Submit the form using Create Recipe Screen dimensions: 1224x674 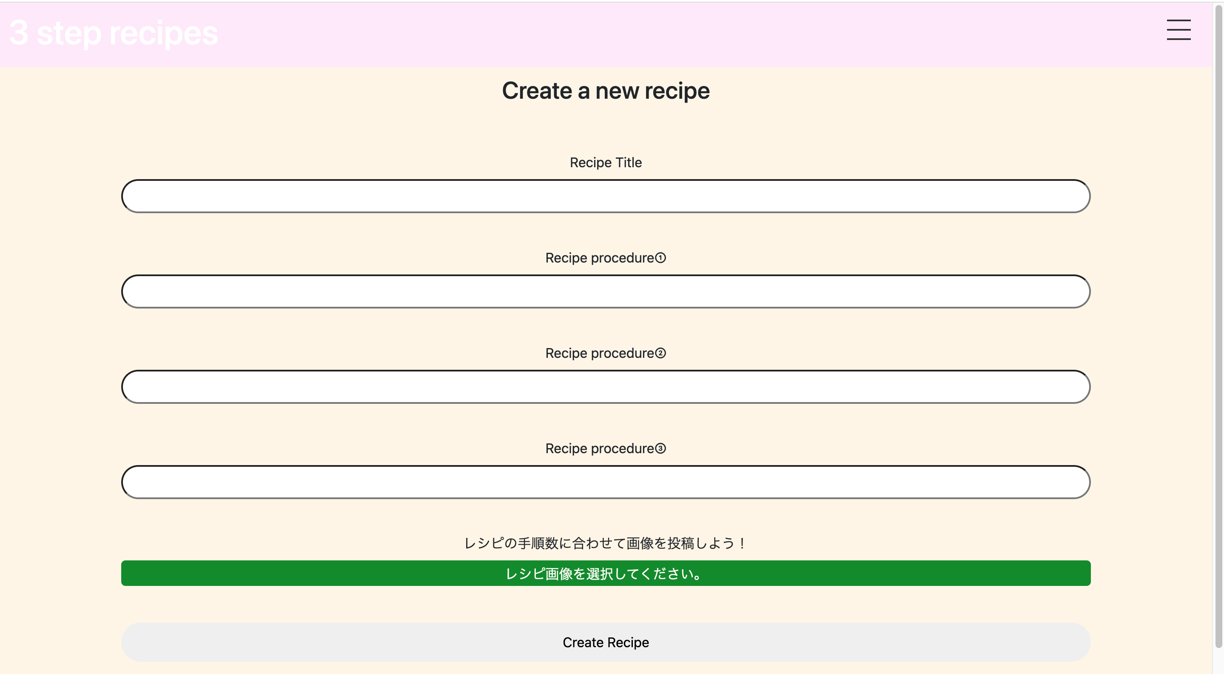[606, 642]
